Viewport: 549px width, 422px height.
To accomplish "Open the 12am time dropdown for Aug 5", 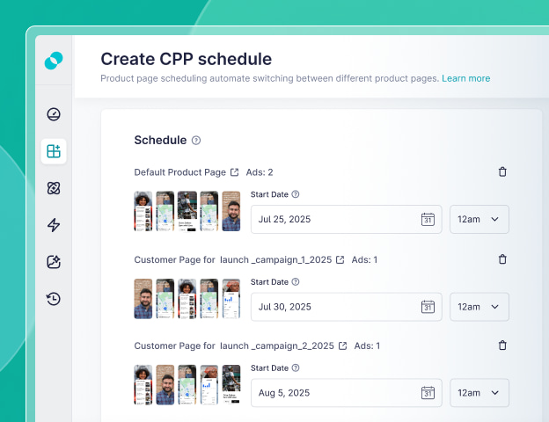I will coord(479,392).
